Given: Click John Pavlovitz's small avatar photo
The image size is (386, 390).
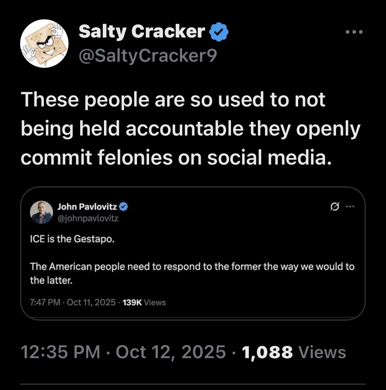Looking at the screenshot, I should (42, 212).
